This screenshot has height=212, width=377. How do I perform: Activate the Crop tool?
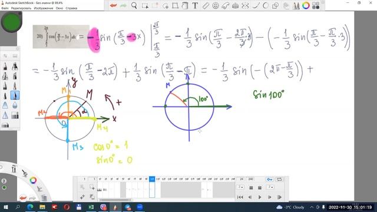coord(155,6)
